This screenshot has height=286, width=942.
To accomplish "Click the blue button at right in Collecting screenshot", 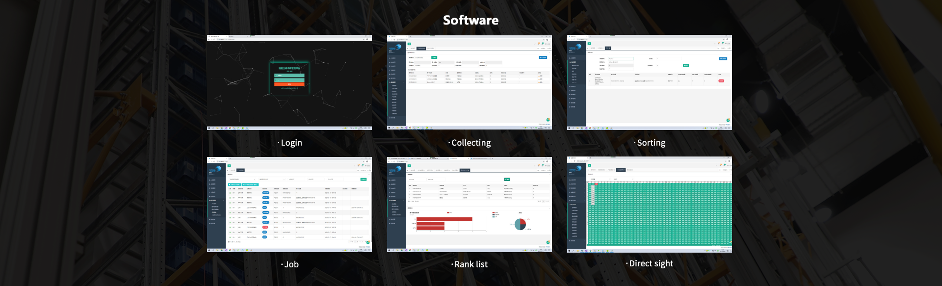I will (x=543, y=57).
